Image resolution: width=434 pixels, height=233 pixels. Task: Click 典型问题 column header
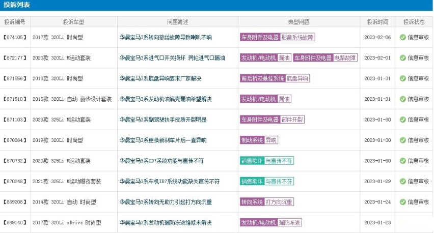(299, 22)
